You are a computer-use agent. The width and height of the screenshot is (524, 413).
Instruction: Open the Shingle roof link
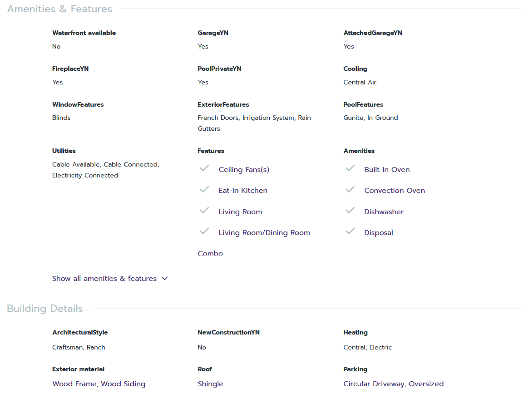[210, 384]
